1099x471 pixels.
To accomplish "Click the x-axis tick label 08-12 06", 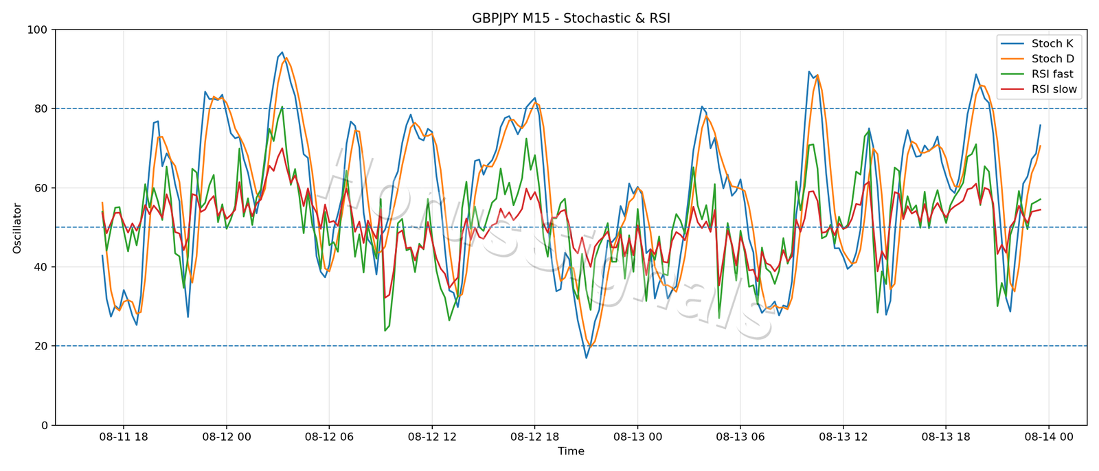I will (329, 436).
